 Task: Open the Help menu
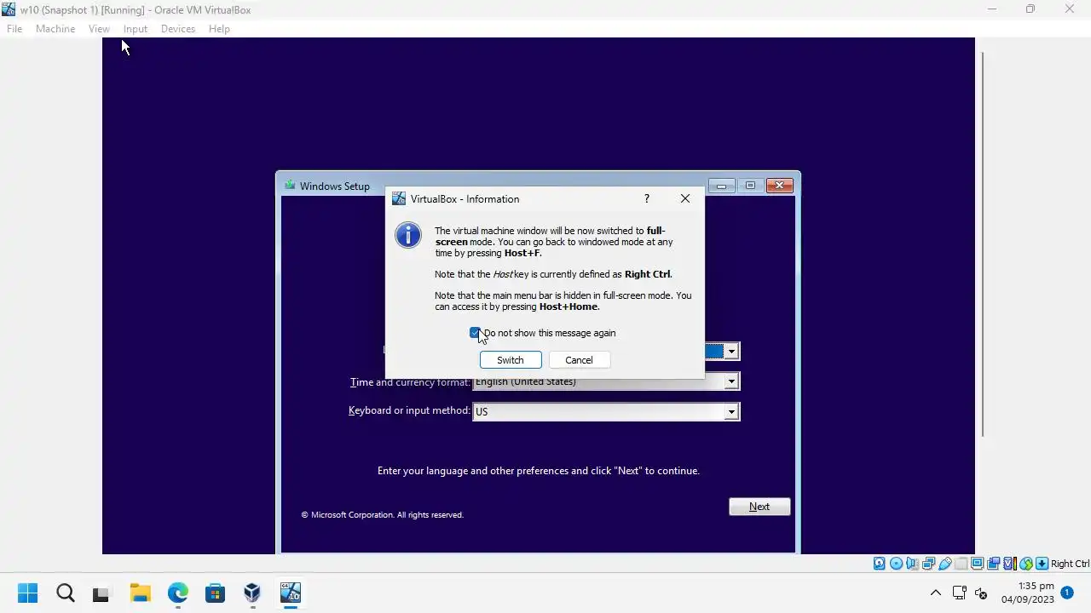point(219,29)
